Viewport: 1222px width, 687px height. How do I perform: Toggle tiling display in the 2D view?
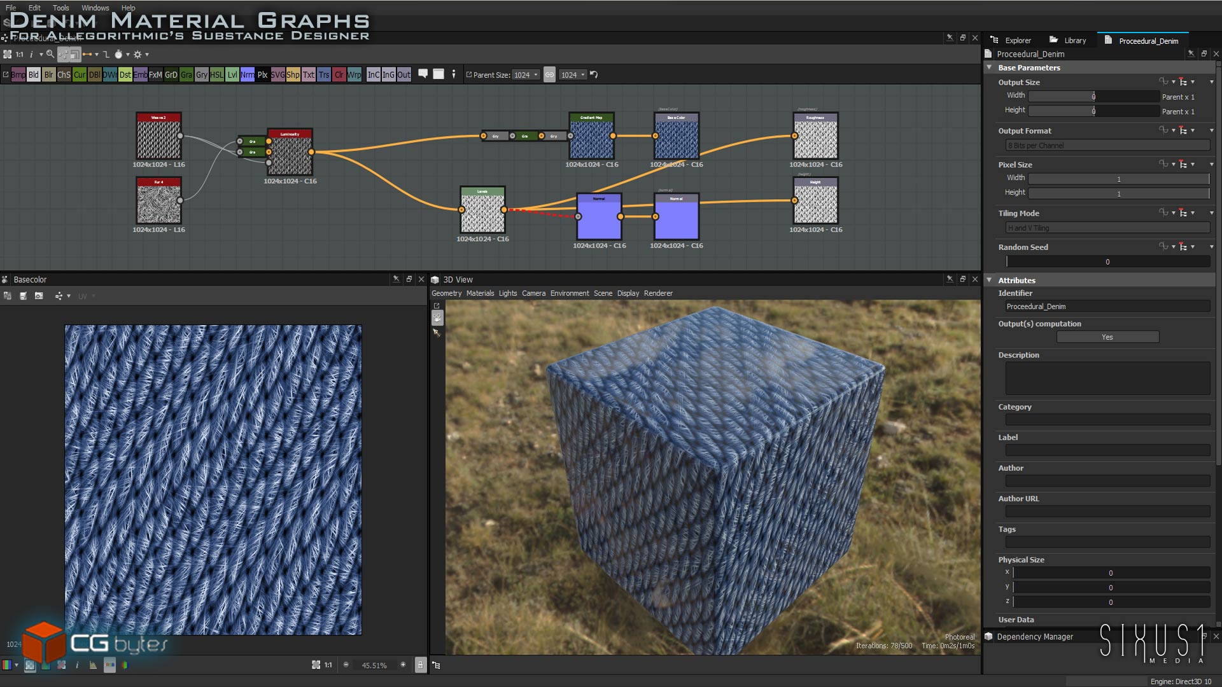click(61, 665)
